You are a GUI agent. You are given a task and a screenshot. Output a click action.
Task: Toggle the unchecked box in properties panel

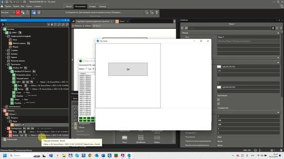coord(218,79)
